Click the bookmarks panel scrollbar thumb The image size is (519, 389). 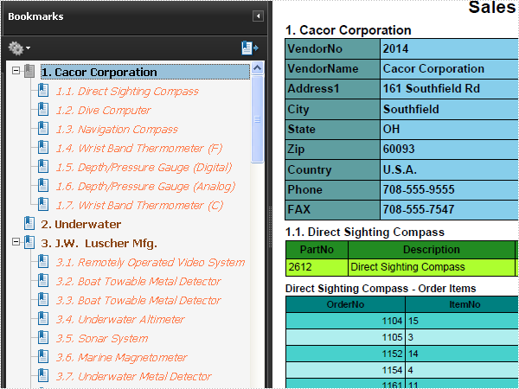pos(257,119)
